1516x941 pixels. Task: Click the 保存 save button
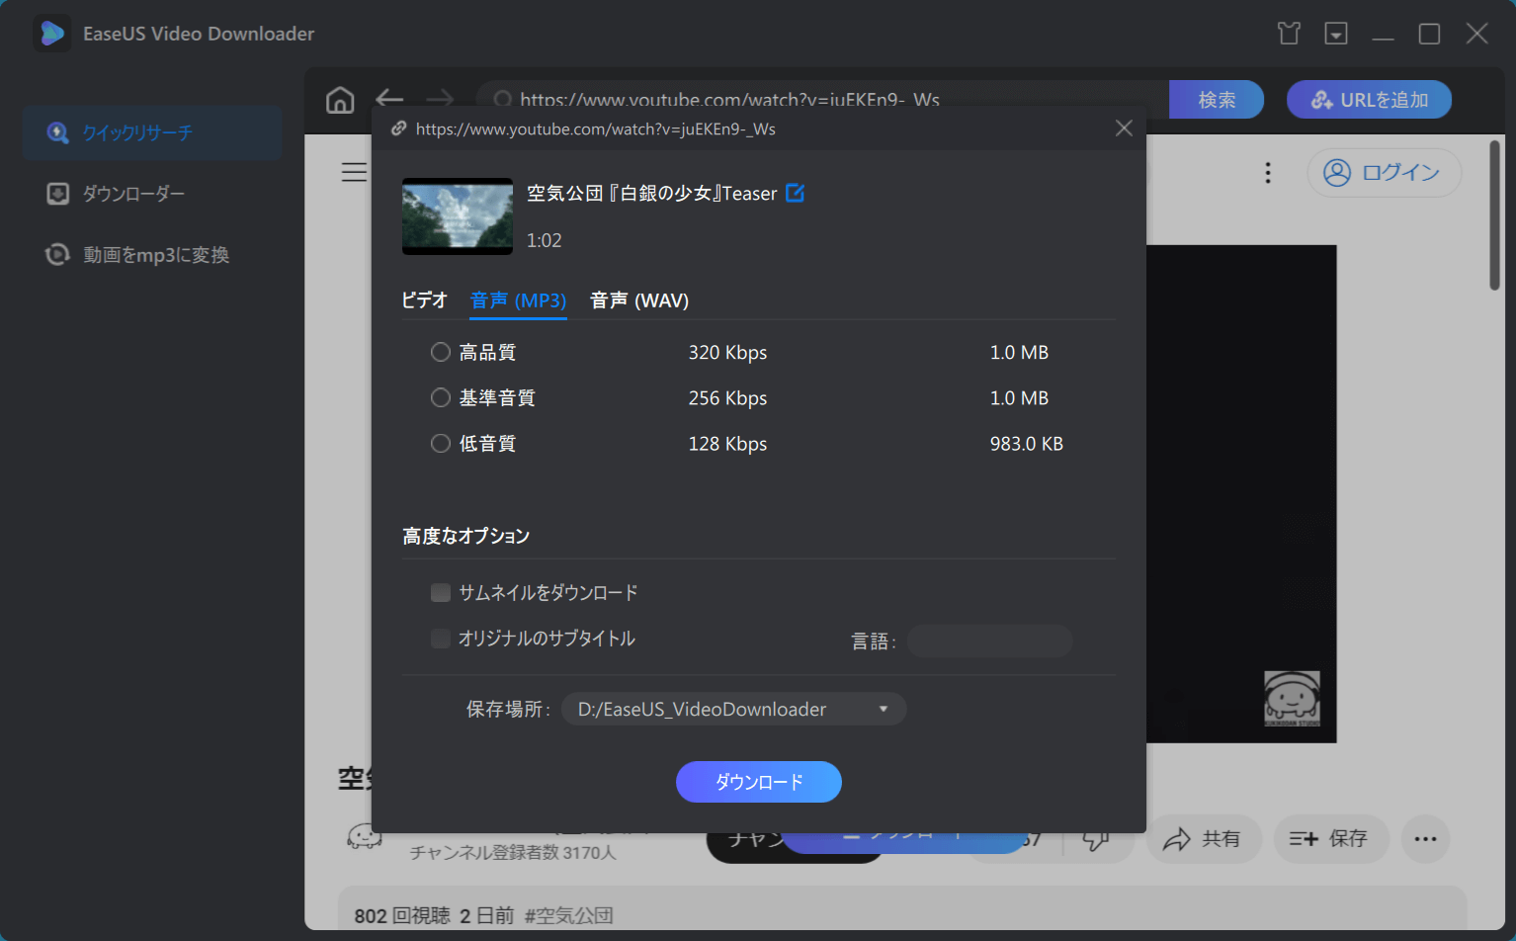pyautogui.click(x=1331, y=839)
